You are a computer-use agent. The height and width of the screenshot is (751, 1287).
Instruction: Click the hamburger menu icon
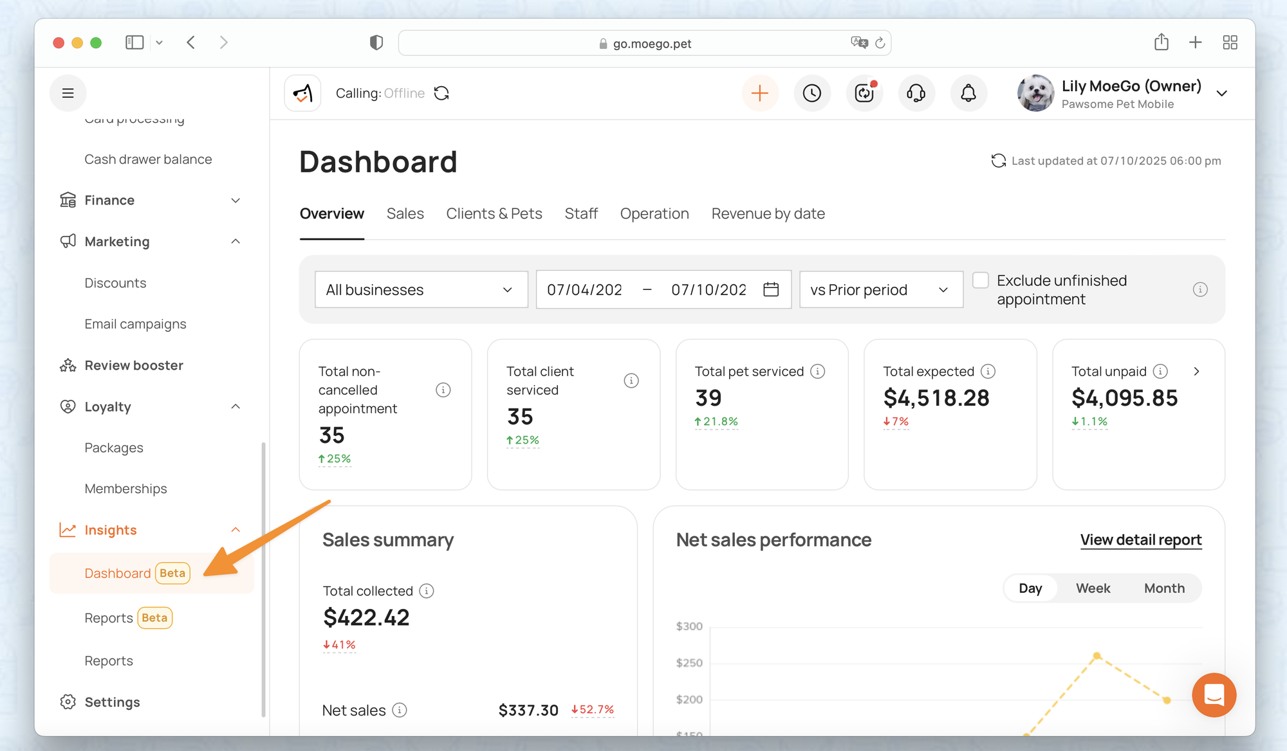pos(68,93)
